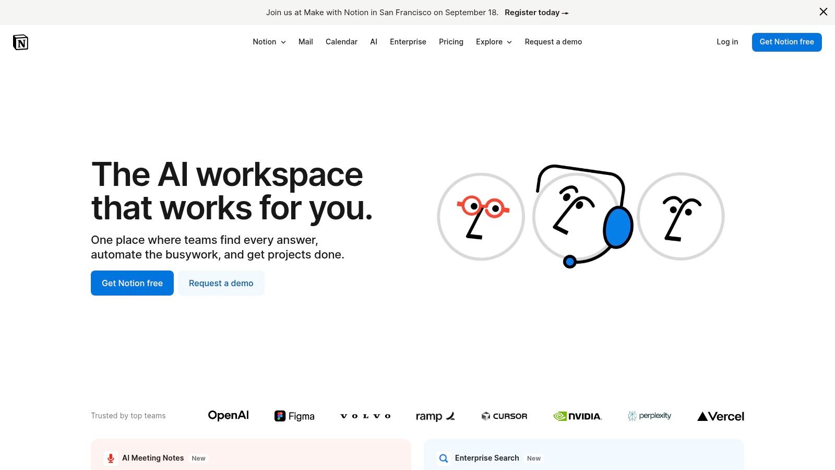Click the Notion logo icon

20,42
